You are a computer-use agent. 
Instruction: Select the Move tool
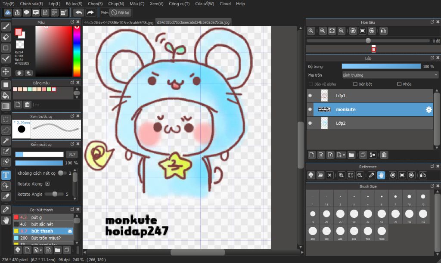click(x=6, y=71)
